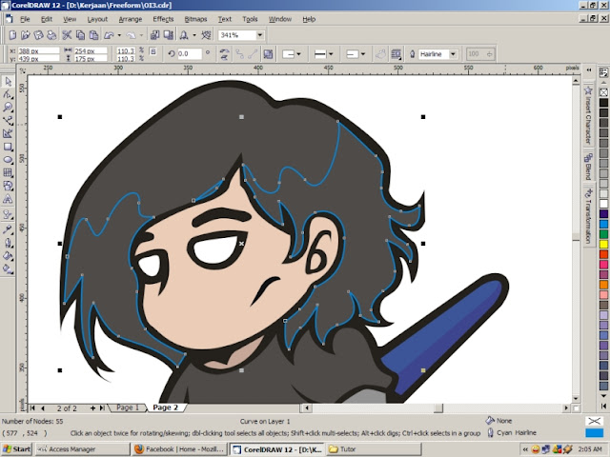Viewport: 610px width, 457px height.
Task: Select the Interactive Fill tool
Action: (8, 268)
